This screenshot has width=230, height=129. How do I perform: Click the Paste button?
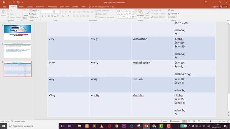3,14
